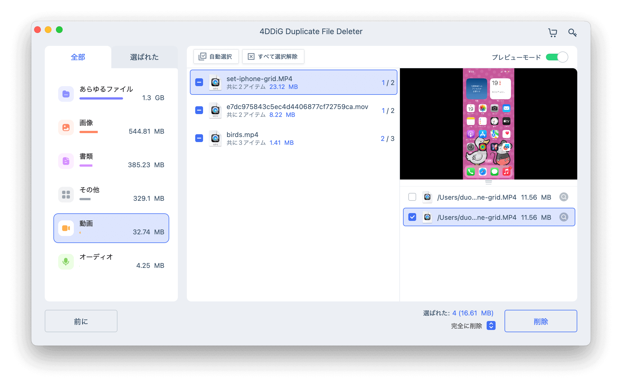The height and width of the screenshot is (387, 622).
Task: Click the 544.81 MB image size
Action: click(146, 131)
